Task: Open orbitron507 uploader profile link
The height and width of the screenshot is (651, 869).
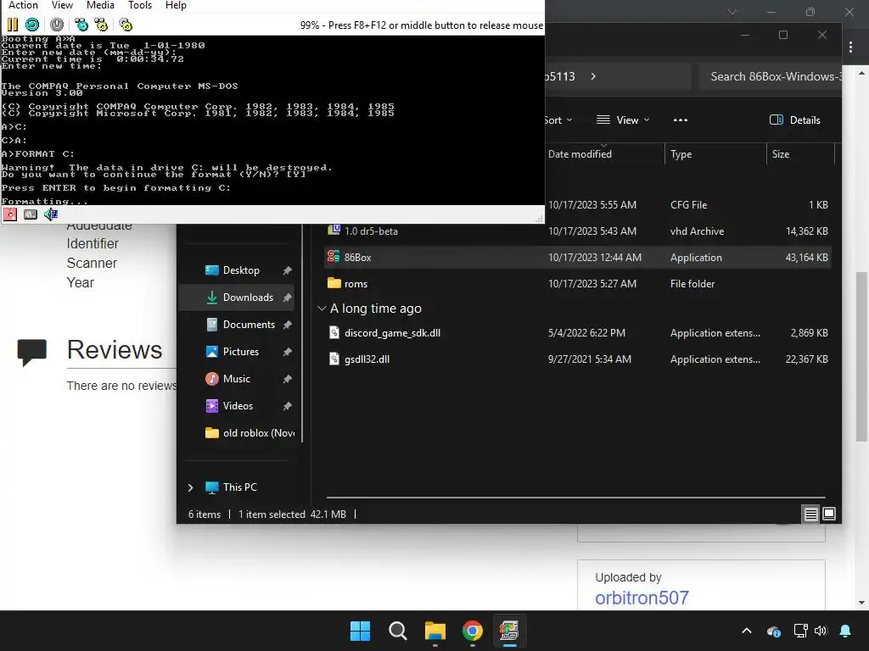Action: pyautogui.click(x=642, y=598)
